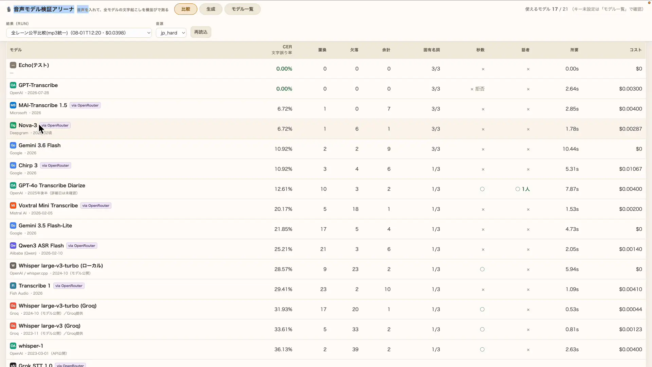
Task: Click the 拒否 mark in the GPT-Transcribe row
Action: click(x=477, y=89)
